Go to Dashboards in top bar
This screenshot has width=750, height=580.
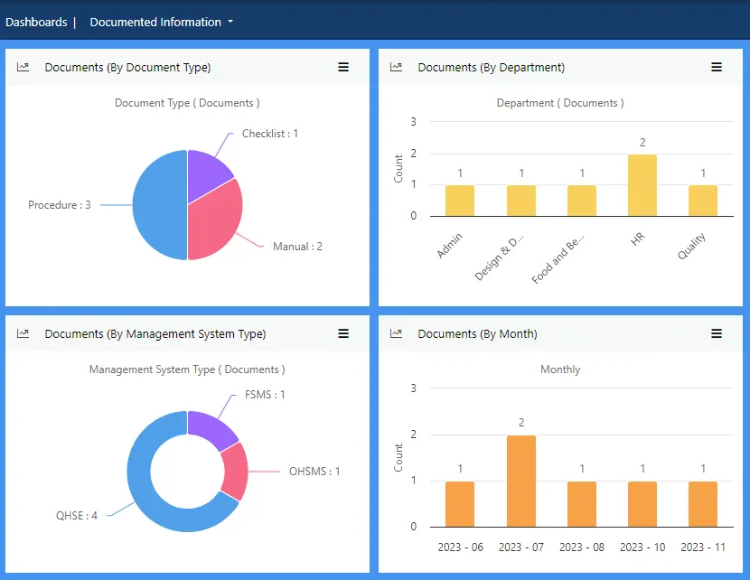(36, 22)
